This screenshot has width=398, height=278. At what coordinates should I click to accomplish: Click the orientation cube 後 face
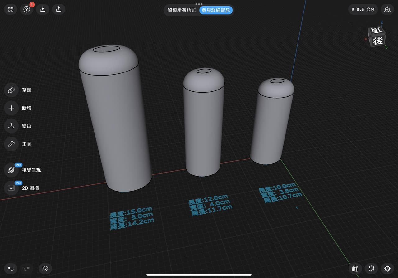[378, 40]
